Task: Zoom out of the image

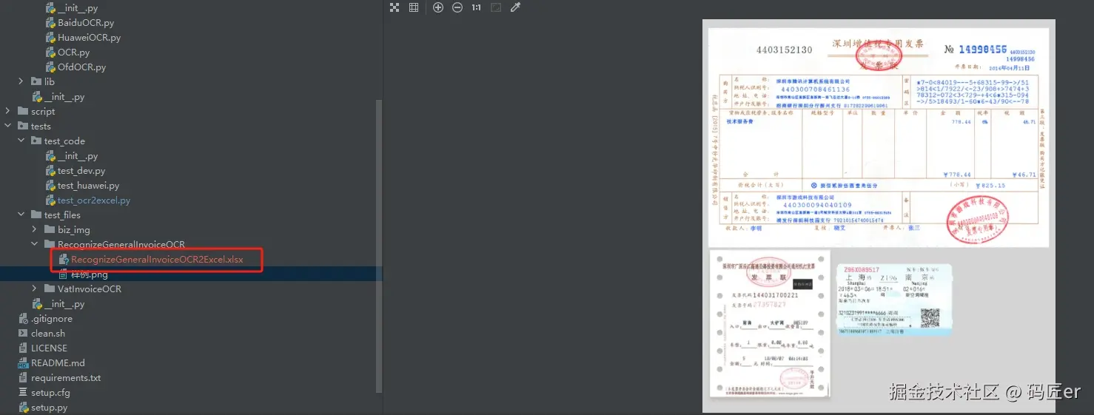Action: click(x=457, y=7)
